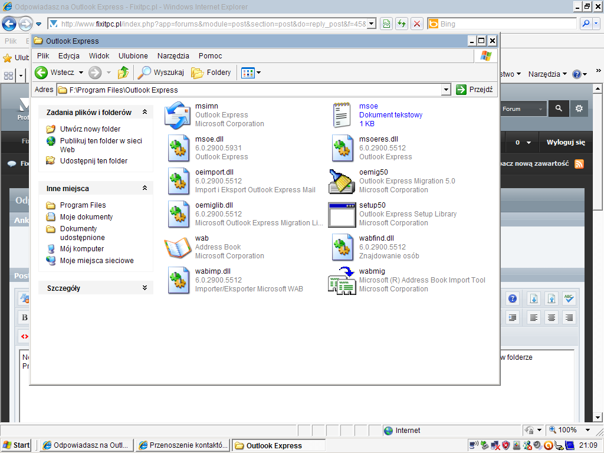Open Wyszukaj search in Explorer toolbar
This screenshot has height=453, width=604.
click(161, 73)
